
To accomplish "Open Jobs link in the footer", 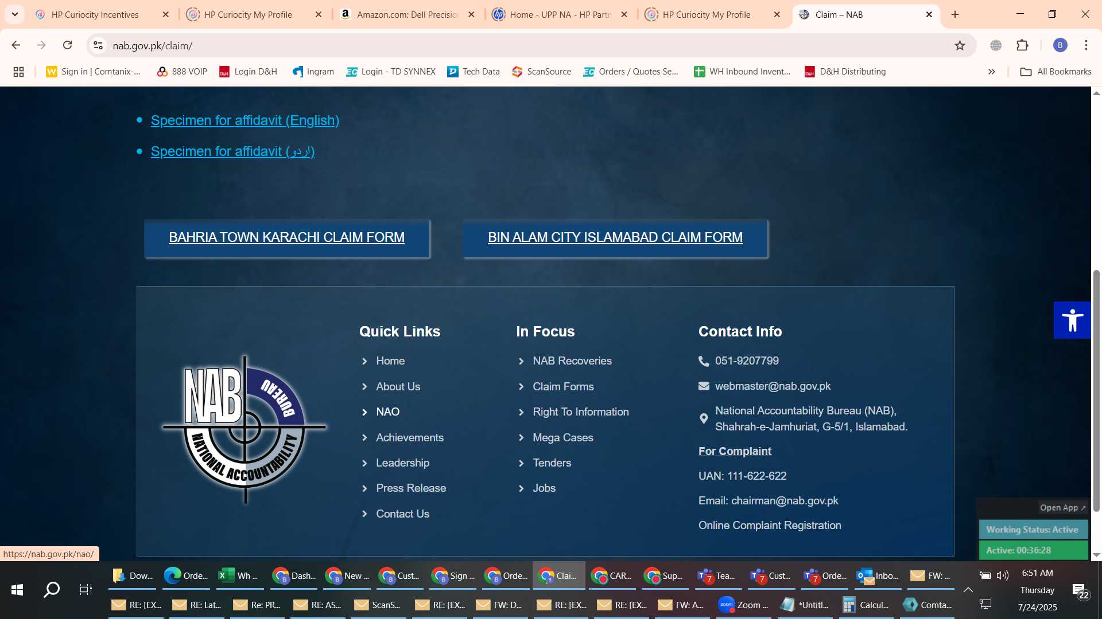I will [544, 488].
